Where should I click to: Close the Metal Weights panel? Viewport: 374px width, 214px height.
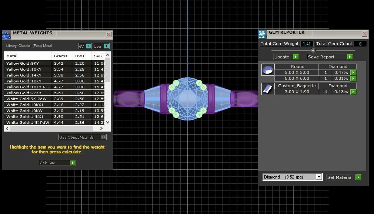point(108,35)
